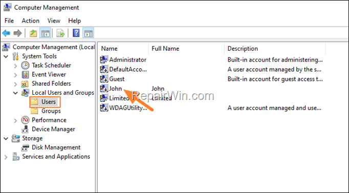Image resolution: width=349 pixels, height=193 pixels.
Task: Click the DefaultAccount user icon
Action: coord(104,69)
